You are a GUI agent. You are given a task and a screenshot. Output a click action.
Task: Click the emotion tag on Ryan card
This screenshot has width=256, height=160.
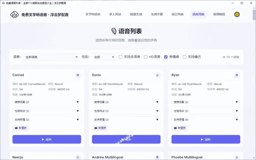coord(179,128)
